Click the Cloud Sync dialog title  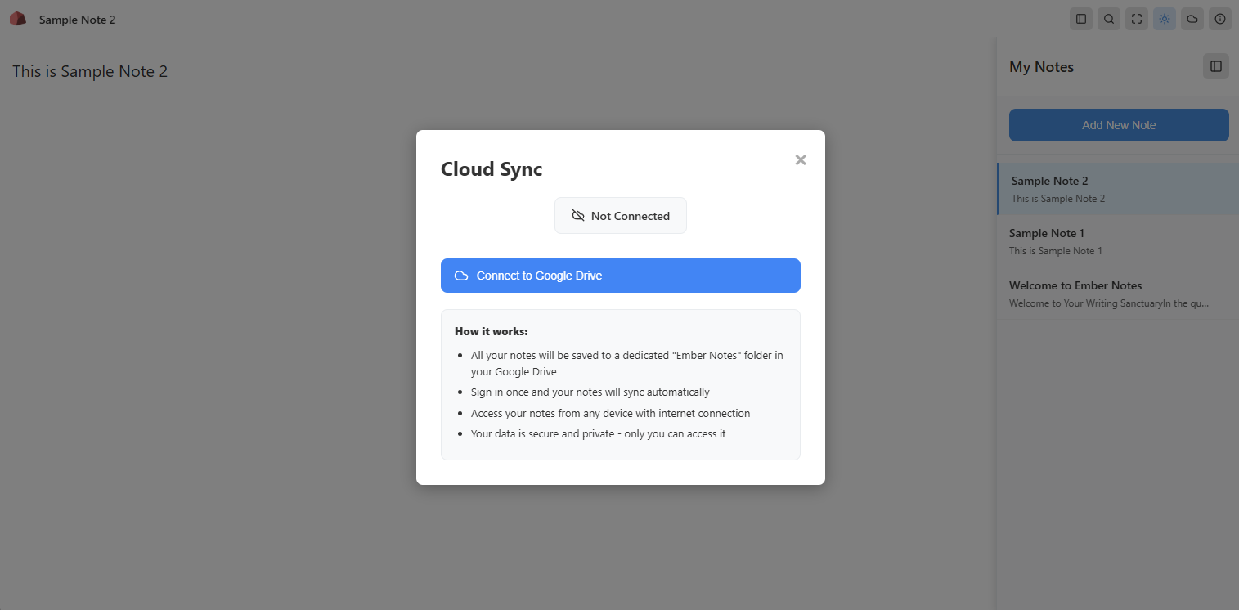point(491,169)
